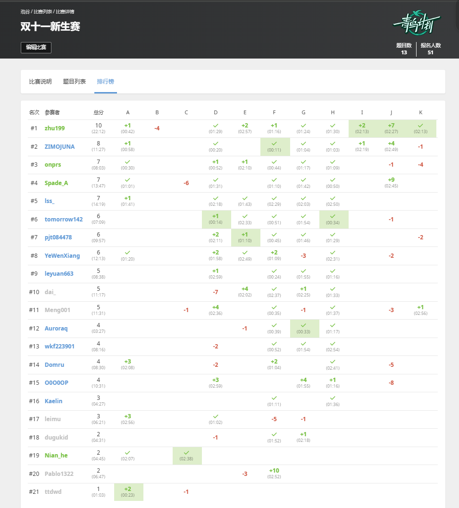Switch to the 比赛说明 tab
459x508 pixels.
pos(41,82)
